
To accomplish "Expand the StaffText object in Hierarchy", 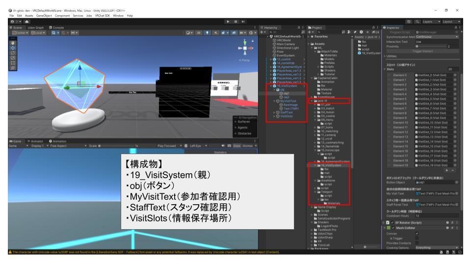I will [x=274, y=112].
